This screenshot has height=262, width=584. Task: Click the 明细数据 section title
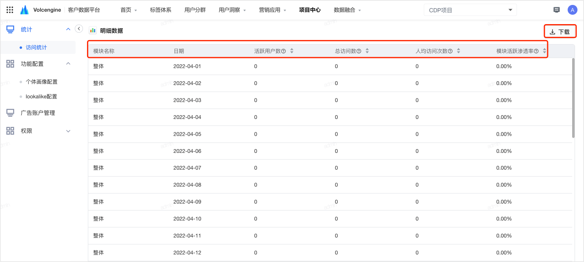pyautogui.click(x=112, y=31)
